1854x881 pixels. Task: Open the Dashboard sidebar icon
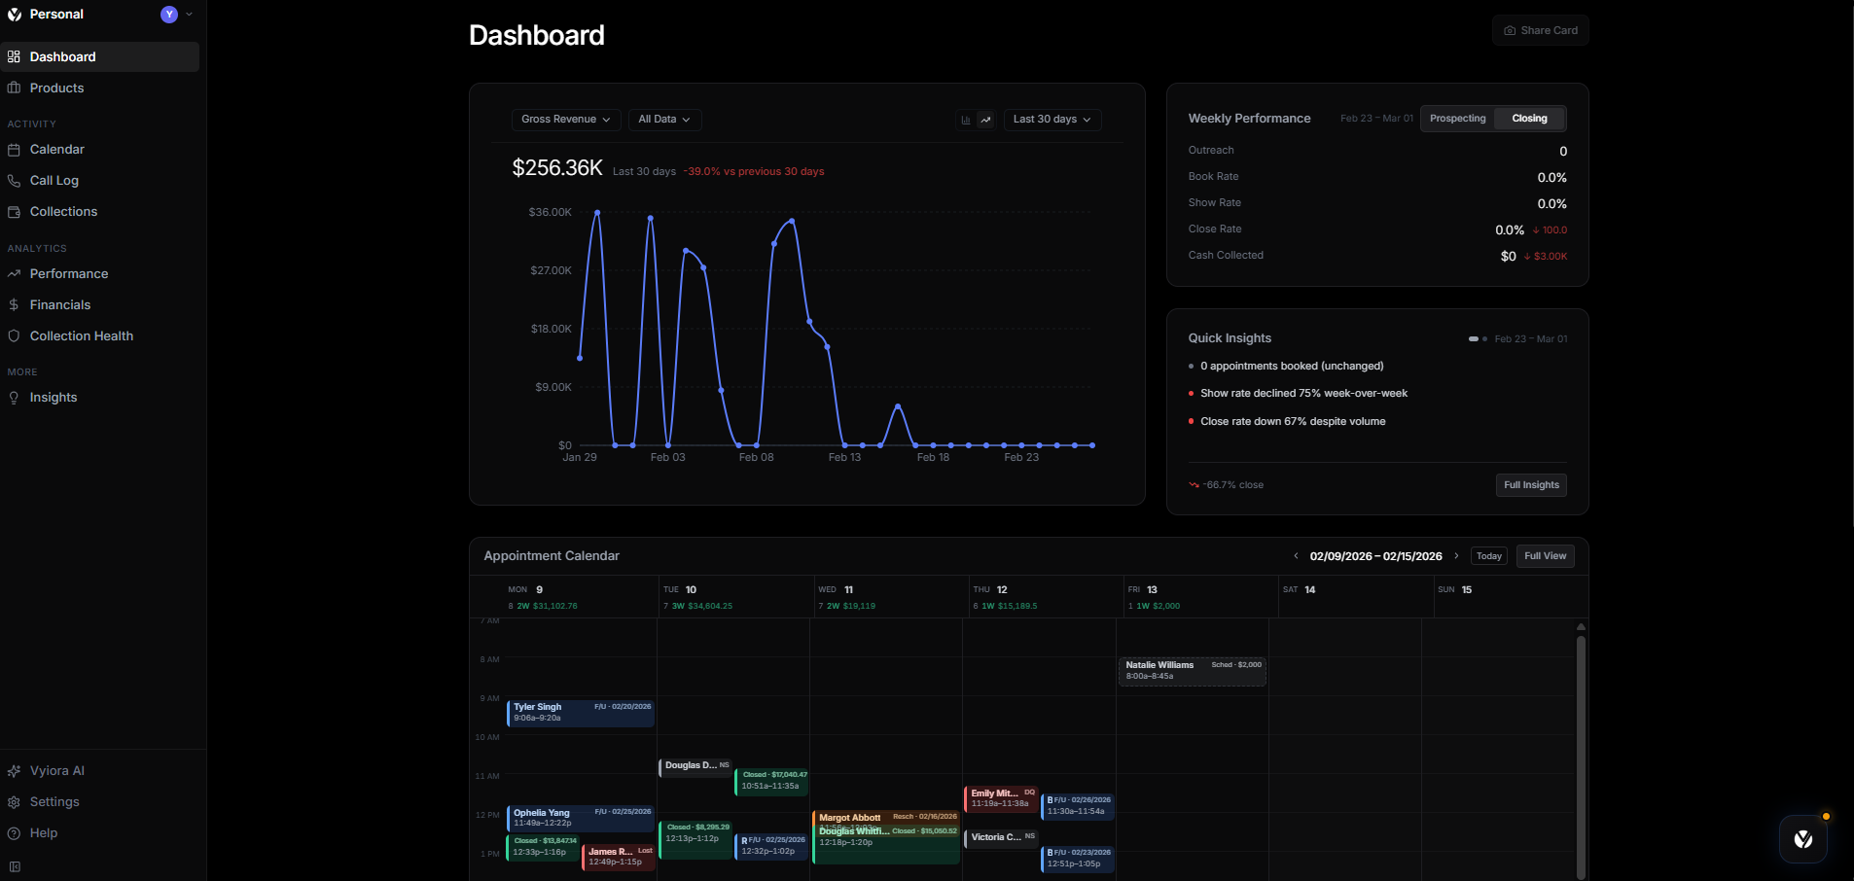point(15,56)
